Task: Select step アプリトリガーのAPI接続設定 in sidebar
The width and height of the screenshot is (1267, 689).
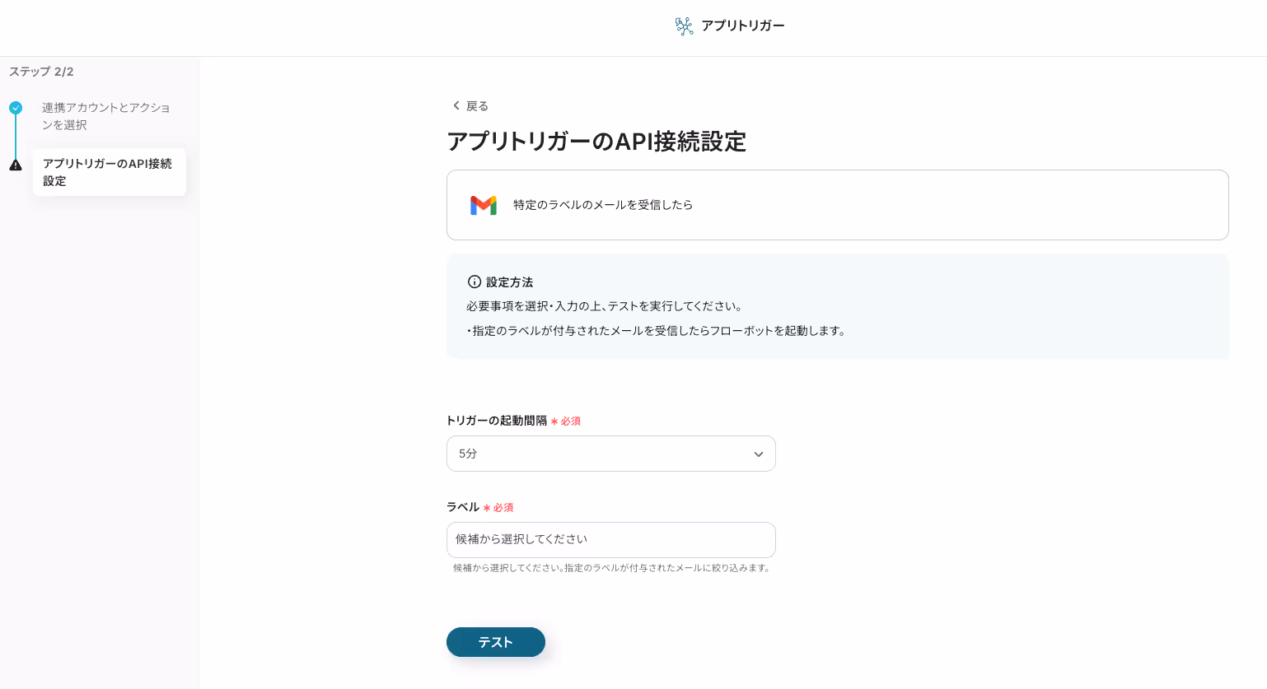Action: (x=109, y=172)
